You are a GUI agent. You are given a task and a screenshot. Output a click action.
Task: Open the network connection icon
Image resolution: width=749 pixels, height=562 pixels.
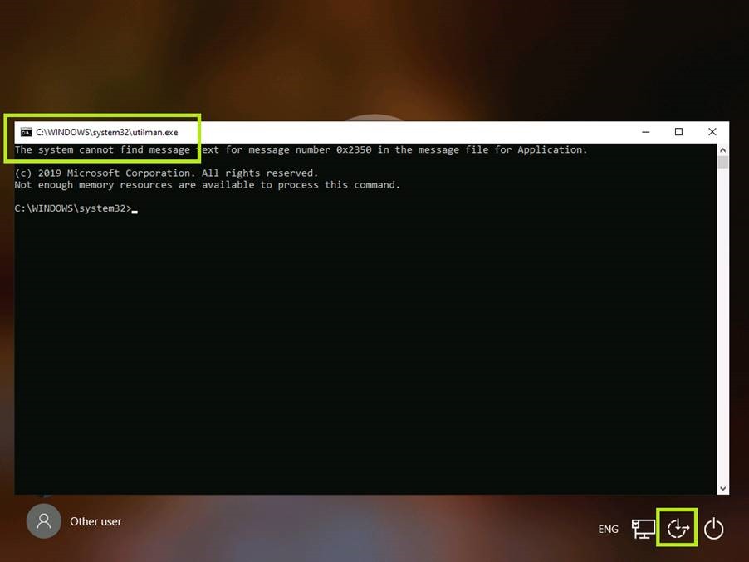click(643, 529)
